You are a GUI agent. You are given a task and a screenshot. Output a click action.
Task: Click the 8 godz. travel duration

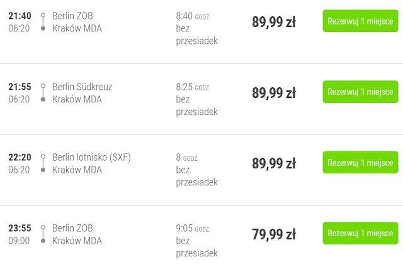coord(188,157)
